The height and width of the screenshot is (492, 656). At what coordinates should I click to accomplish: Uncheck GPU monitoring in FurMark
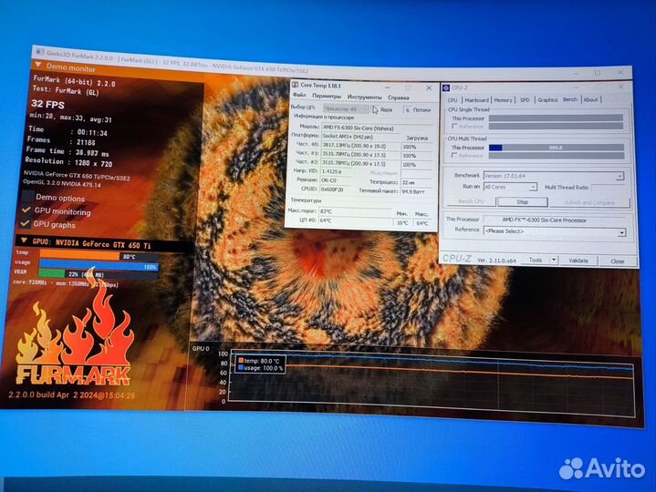[x=26, y=210]
